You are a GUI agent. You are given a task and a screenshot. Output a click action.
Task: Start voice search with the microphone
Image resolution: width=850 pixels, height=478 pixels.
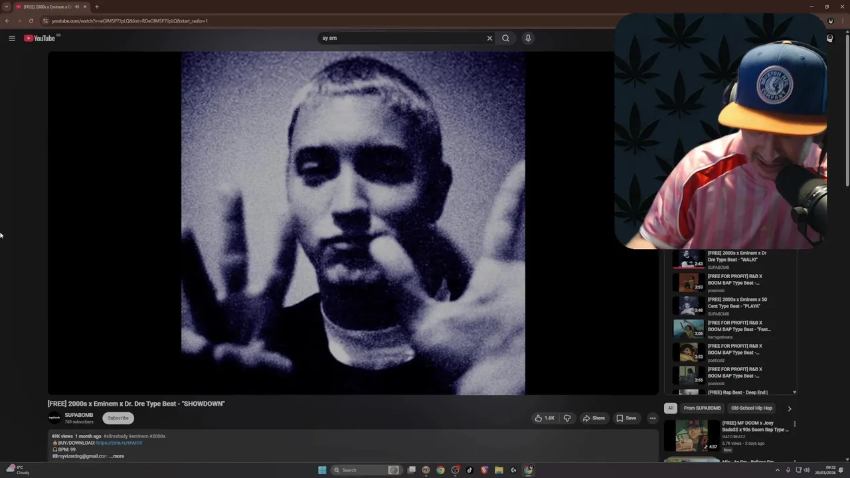[528, 38]
